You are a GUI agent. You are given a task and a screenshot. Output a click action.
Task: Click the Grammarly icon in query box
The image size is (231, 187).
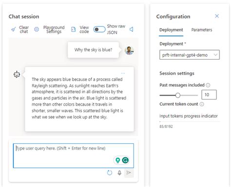click(125, 160)
